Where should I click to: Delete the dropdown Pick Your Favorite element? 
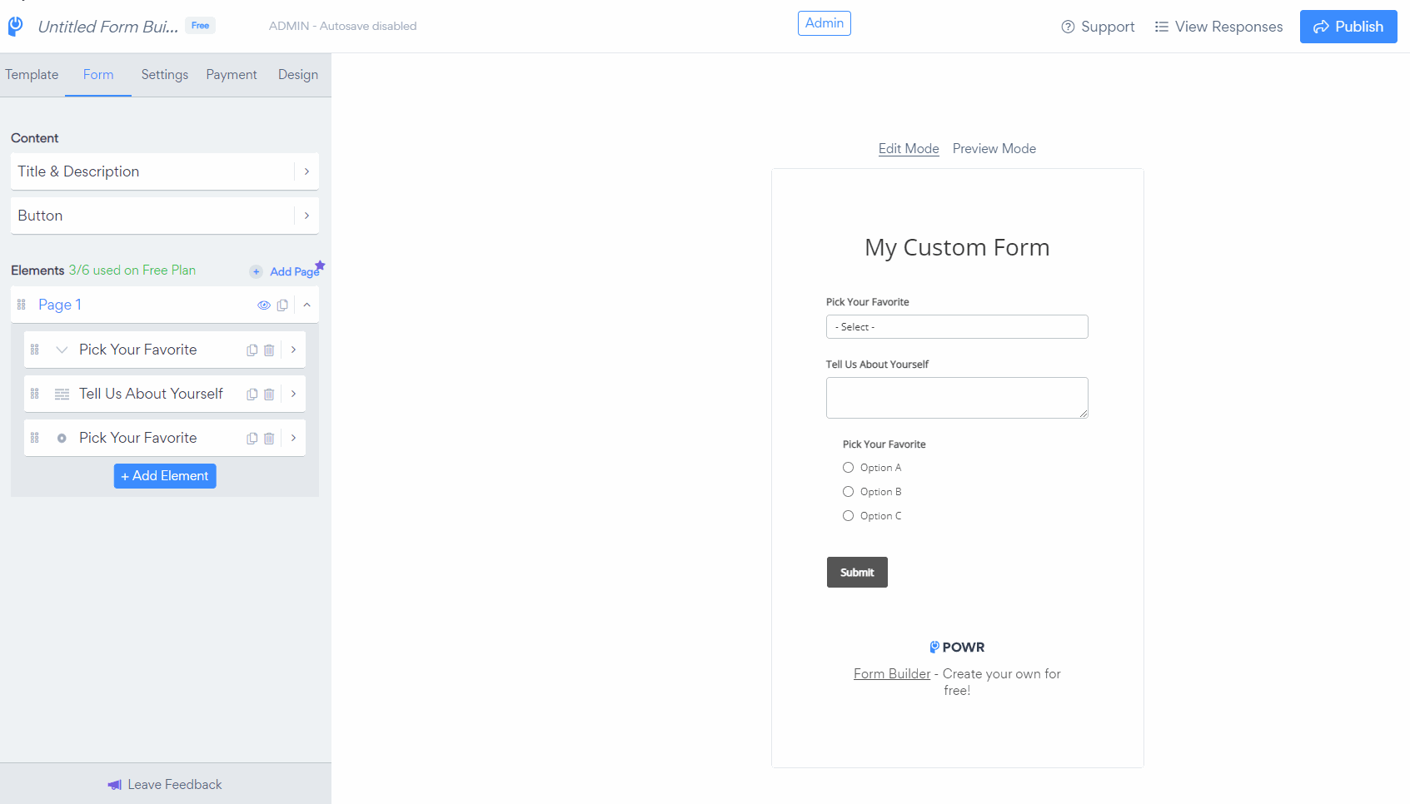point(269,350)
